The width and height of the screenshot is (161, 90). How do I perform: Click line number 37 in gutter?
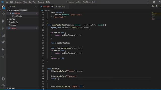pos(43,69)
